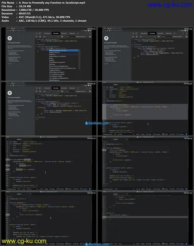194x246 pixels.
Task: Click the duration value '00:07:53'
Action: point(25,13)
